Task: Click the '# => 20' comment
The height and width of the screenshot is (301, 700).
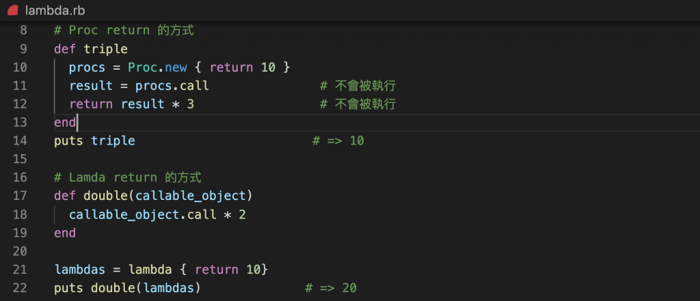Action: click(331, 288)
